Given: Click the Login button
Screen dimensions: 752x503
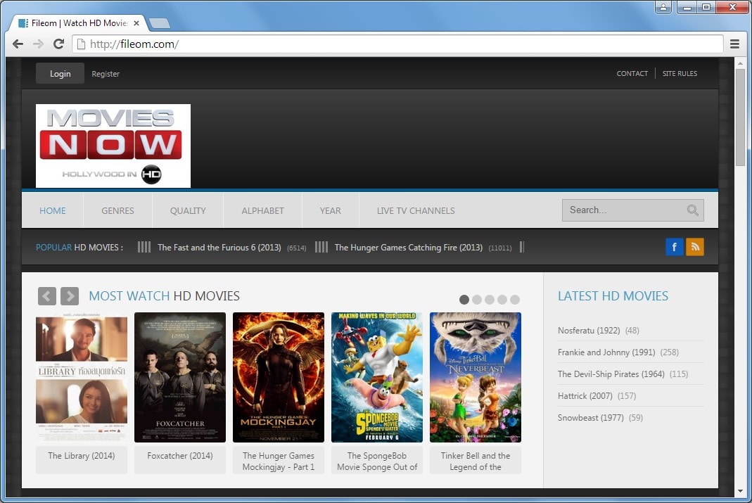Looking at the screenshot, I should (x=60, y=73).
